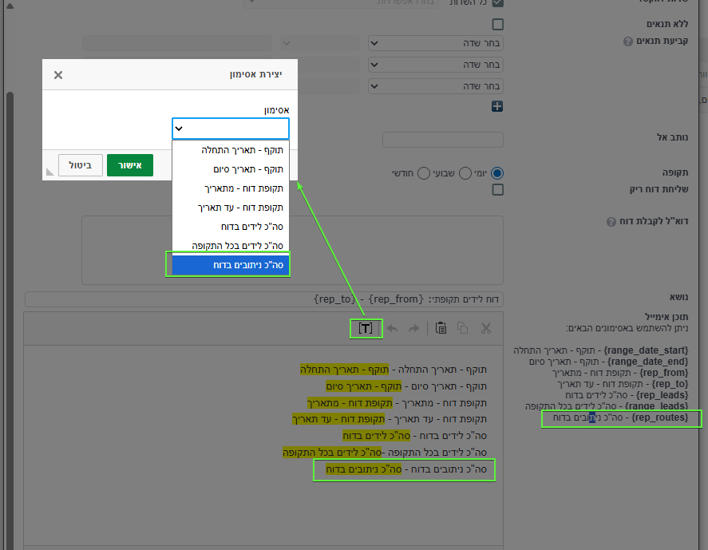Click the insert token [T] toolbar icon
This screenshot has height=550, width=708.
[366, 328]
